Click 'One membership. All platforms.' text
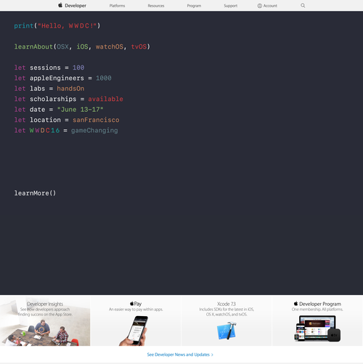The image size is (363, 364). 317,310
